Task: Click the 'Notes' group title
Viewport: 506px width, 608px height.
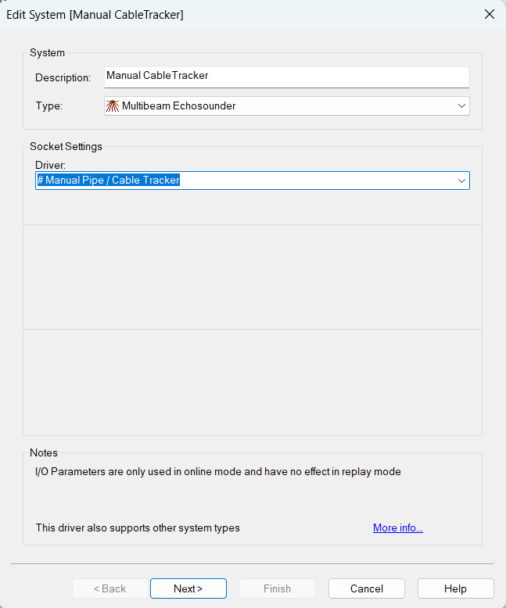Action: click(x=44, y=453)
